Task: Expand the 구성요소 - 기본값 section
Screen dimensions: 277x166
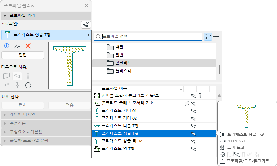Action: [46, 132]
